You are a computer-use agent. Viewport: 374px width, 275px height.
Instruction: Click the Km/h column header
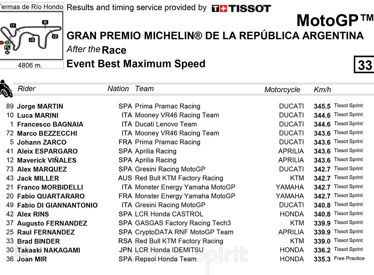click(322, 90)
